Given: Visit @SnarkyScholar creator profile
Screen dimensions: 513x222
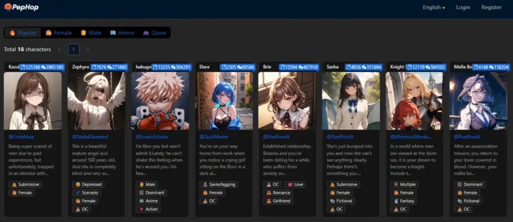Looking at the screenshot, I should [152, 137].
